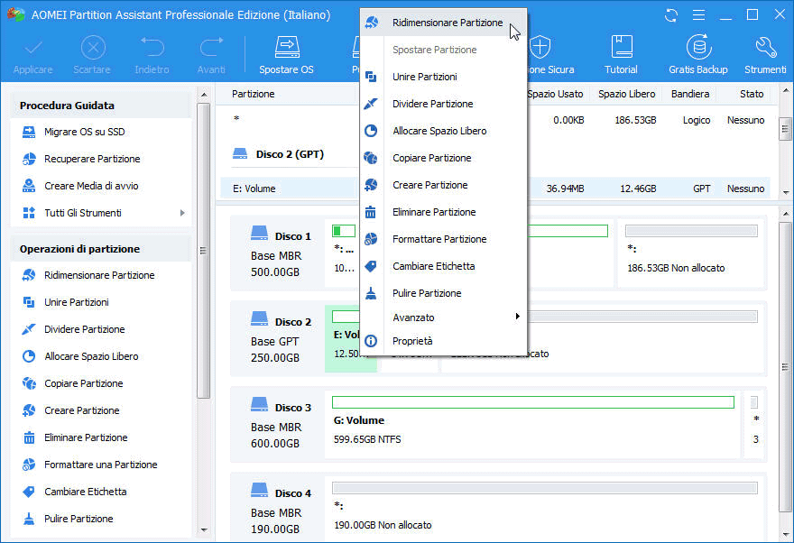Sort by the Stato column header
Screen dimensions: 794x543
coord(752,94)
